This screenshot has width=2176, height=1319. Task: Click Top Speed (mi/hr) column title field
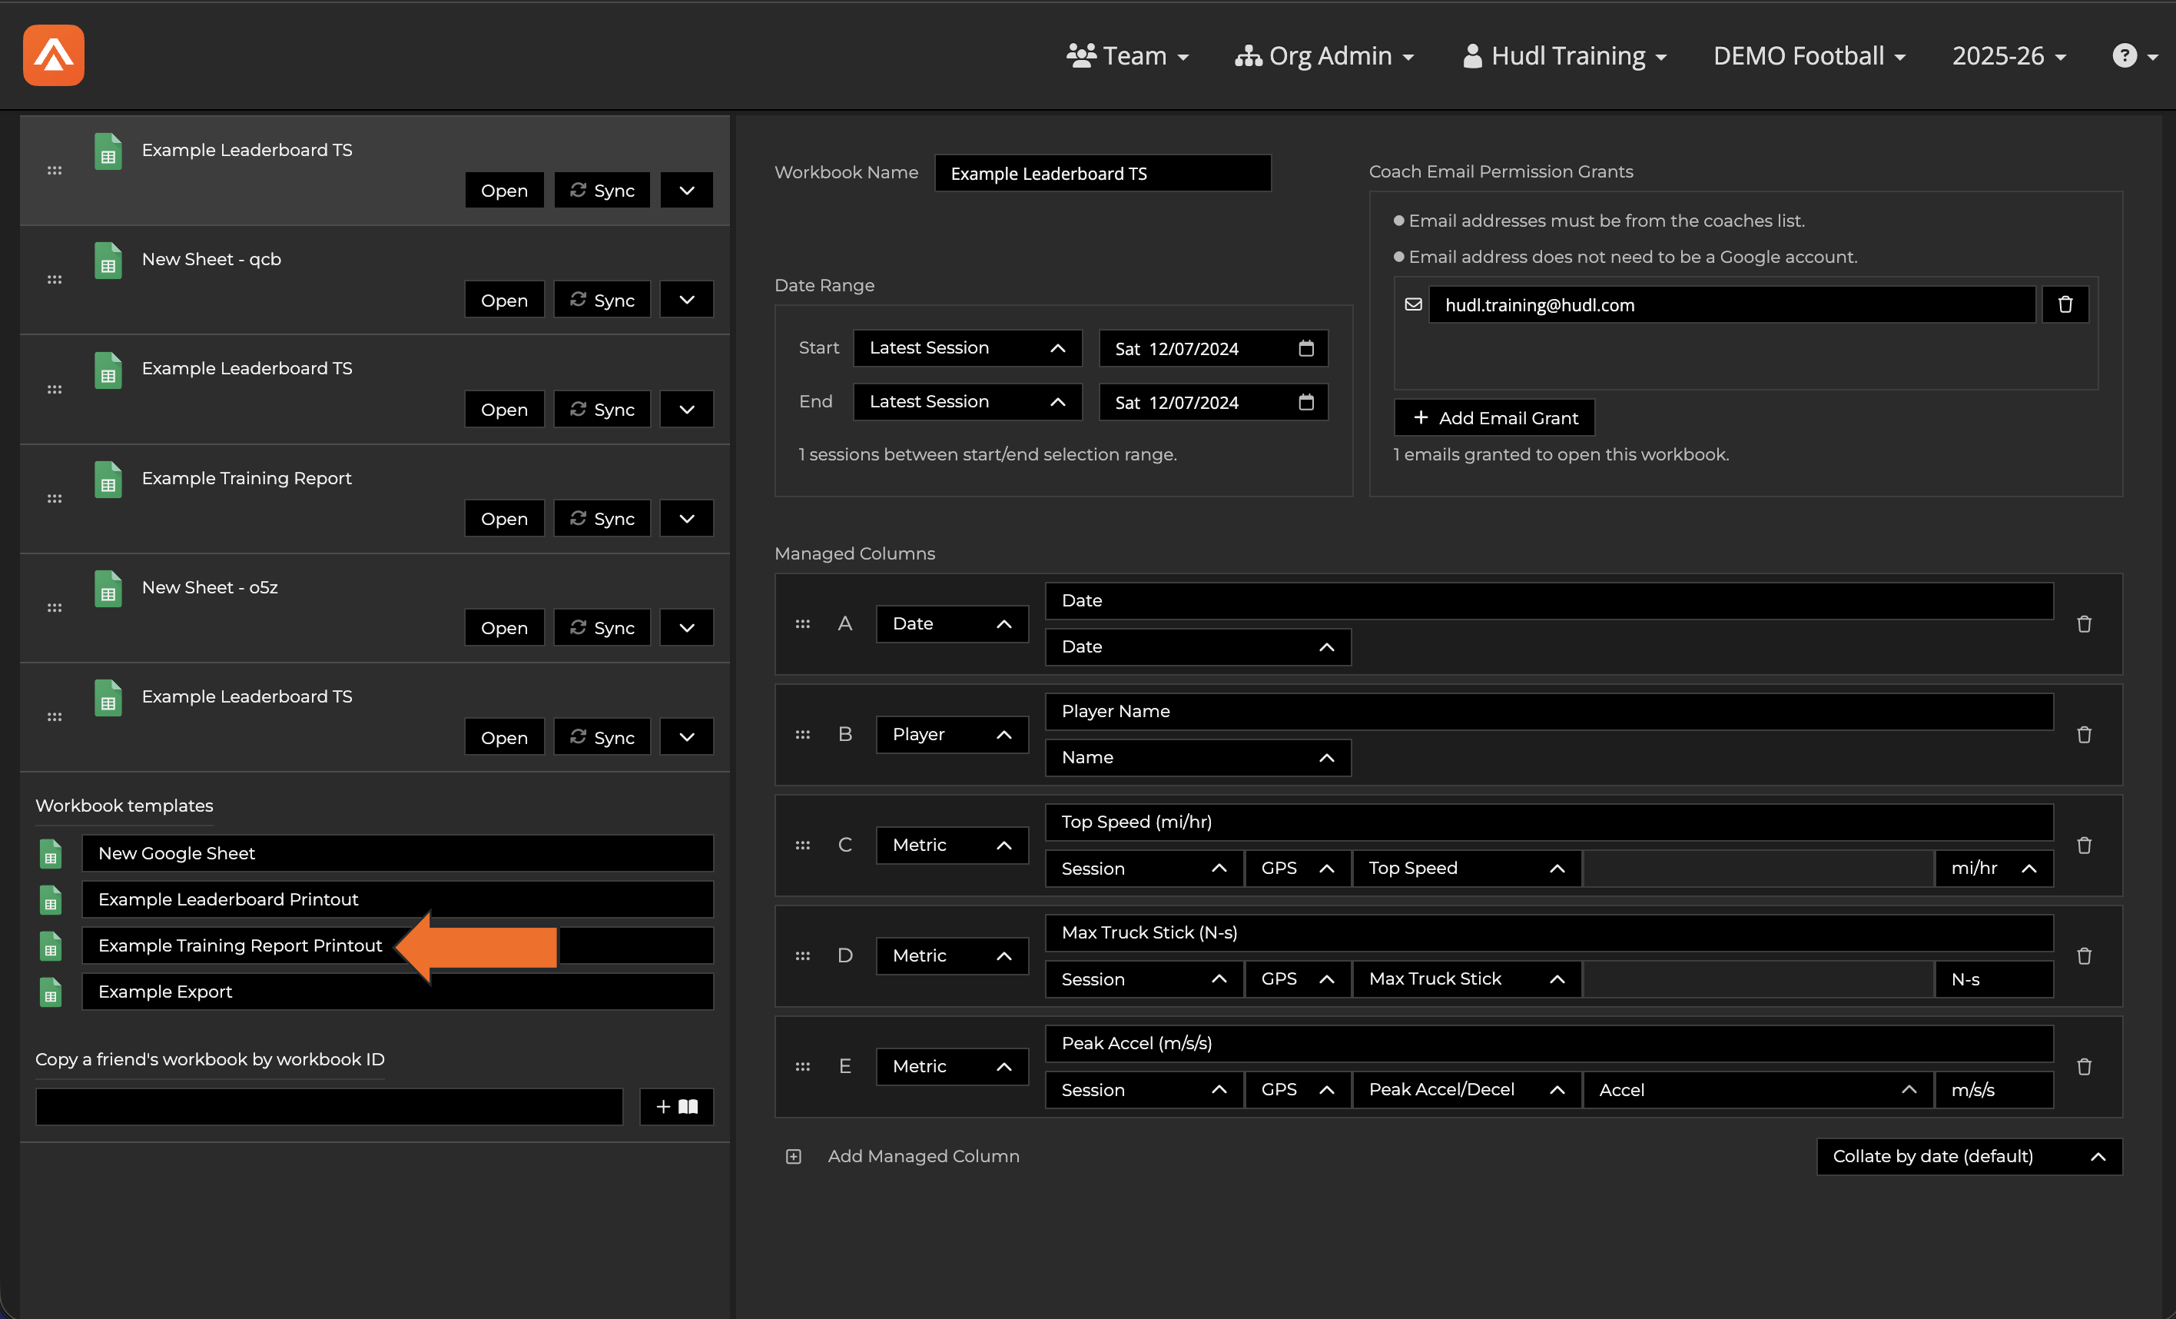[1549, 822]
